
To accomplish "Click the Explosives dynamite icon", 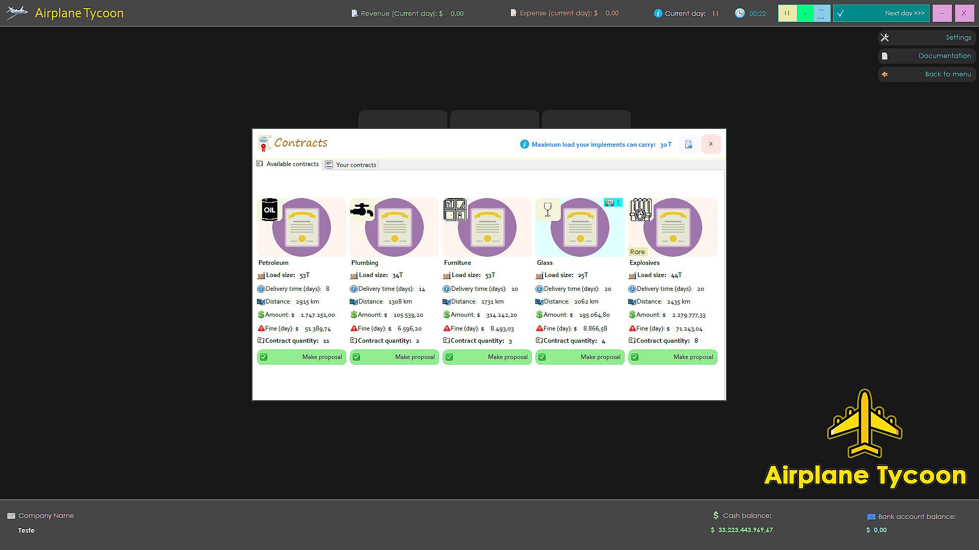I will pyautogui.click(x=640, y=209).
